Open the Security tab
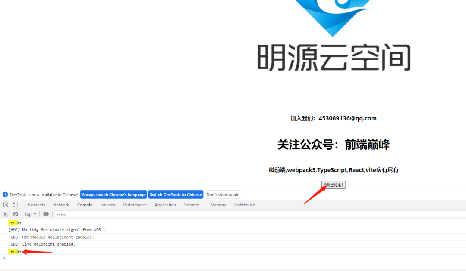 192,205
